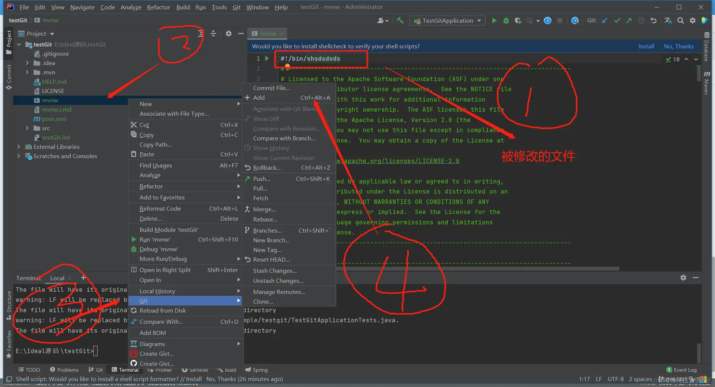715x387 pixels.
Task: Toggle the Problems tool window button
Action: (x=64, y=370)
